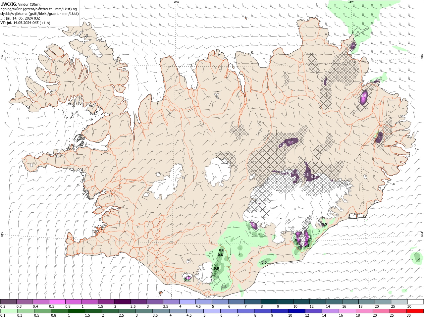Viewport: 424px width, 318px height.
Task: Click the dark teal 8 swatch in the snow scale
Action: click(x=268, y=302)
